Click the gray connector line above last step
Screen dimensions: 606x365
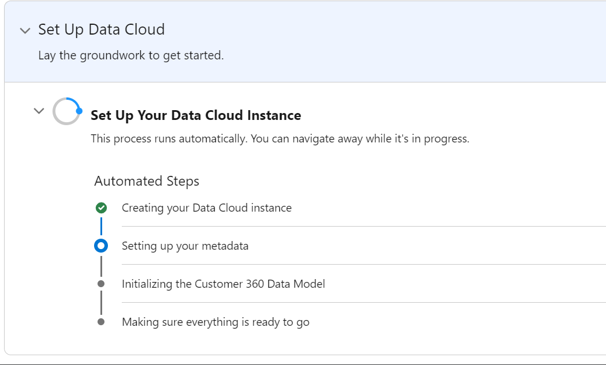(x=101, y=303)
